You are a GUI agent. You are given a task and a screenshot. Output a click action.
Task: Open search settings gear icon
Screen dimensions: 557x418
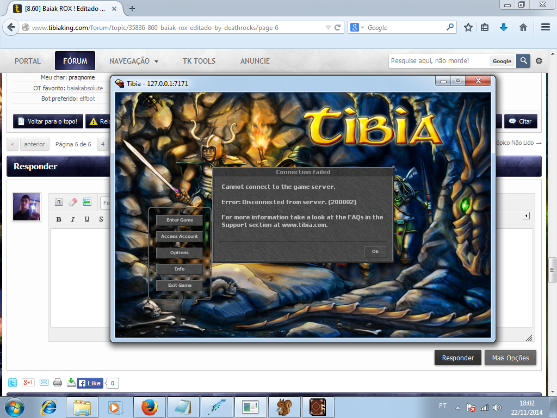pyautogui.click(x=539, y=61)
